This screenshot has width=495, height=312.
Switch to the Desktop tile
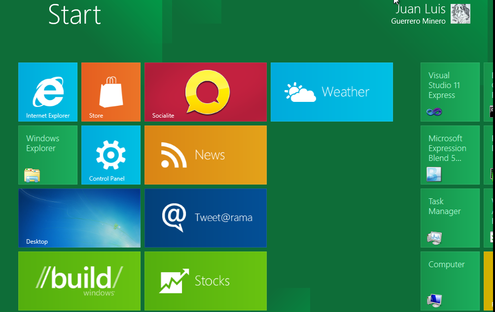[79, 218]
